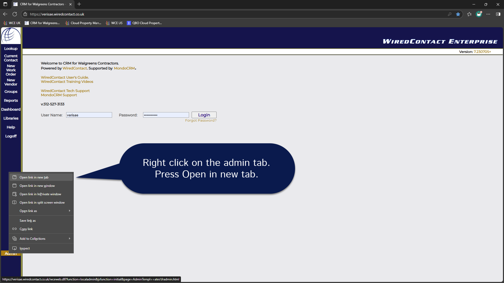Viewport: 504px width, 283px height.
Task: Follow the Forgot Password? link
Action: 201,121
